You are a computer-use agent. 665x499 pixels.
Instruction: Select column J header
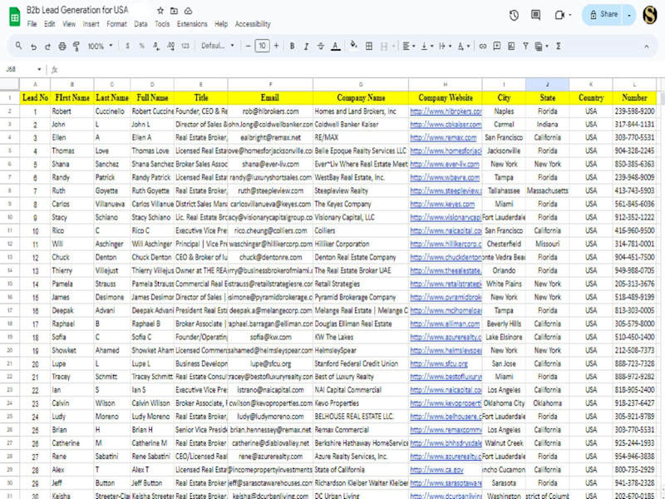click(547, 85)
